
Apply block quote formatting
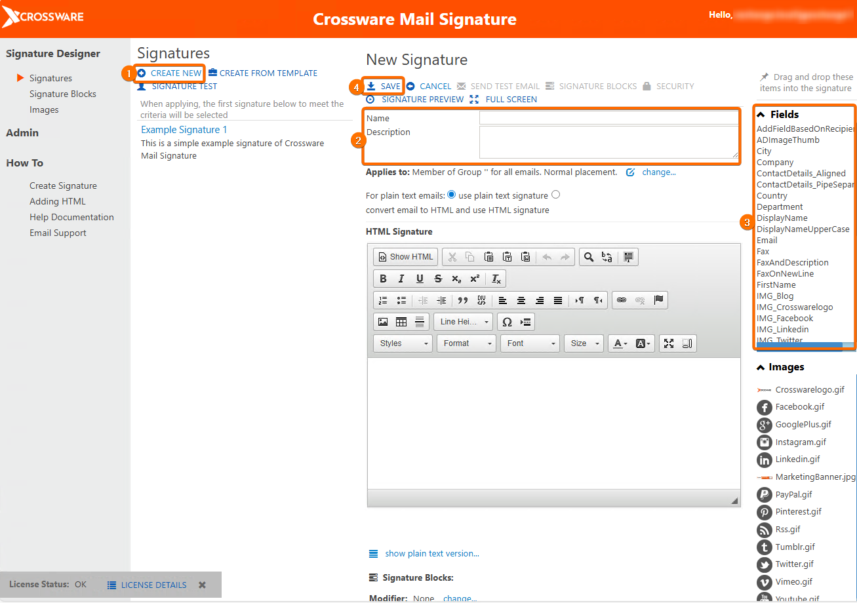[x=463, y=300]
